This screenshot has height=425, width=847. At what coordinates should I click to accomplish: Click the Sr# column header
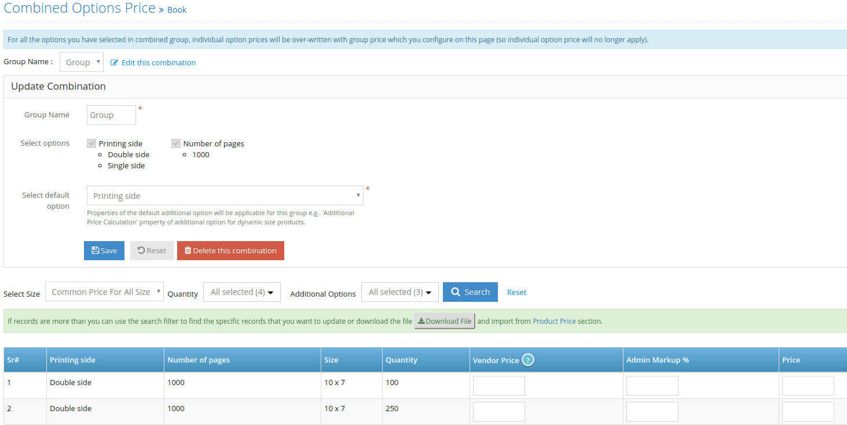tap(25, 360)
